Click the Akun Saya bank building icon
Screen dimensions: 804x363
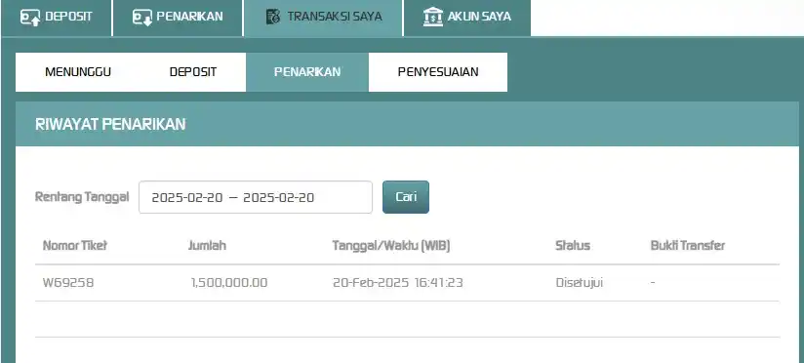(433, 17)
